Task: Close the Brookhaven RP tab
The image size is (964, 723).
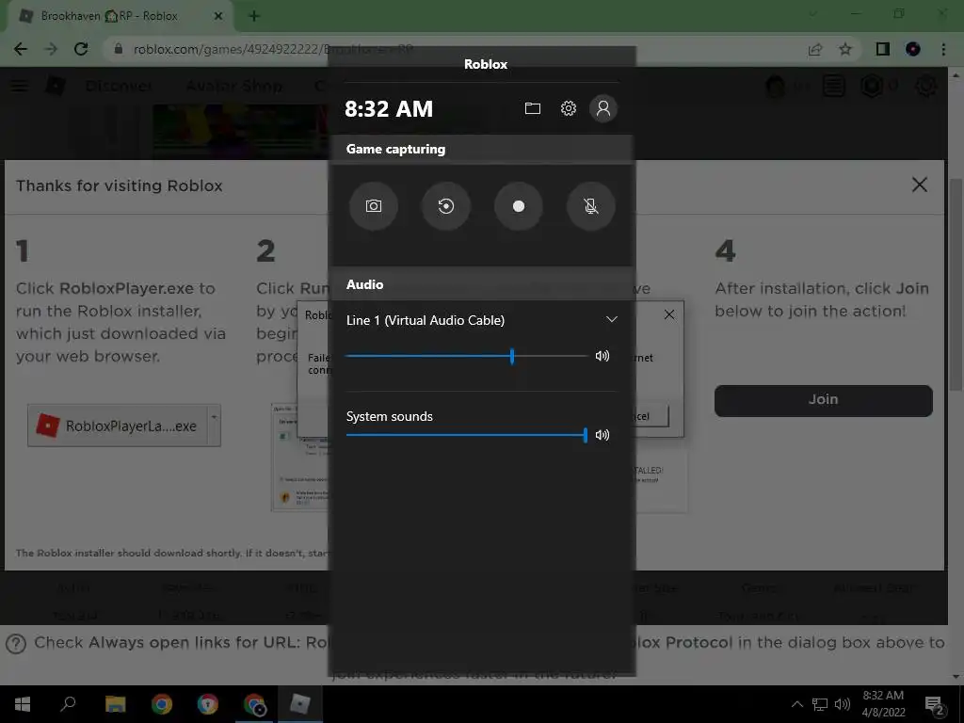Action: click(217, 16)
